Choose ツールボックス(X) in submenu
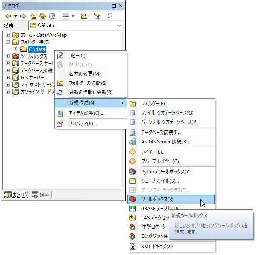Screen dimensions: 257x255 [x=171, y=199]
